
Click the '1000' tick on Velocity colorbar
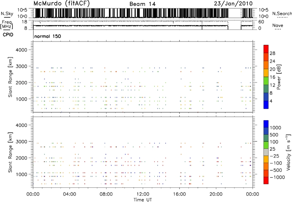[x=276, y=128]
